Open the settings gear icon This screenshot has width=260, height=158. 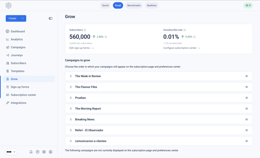pos(44,152)
